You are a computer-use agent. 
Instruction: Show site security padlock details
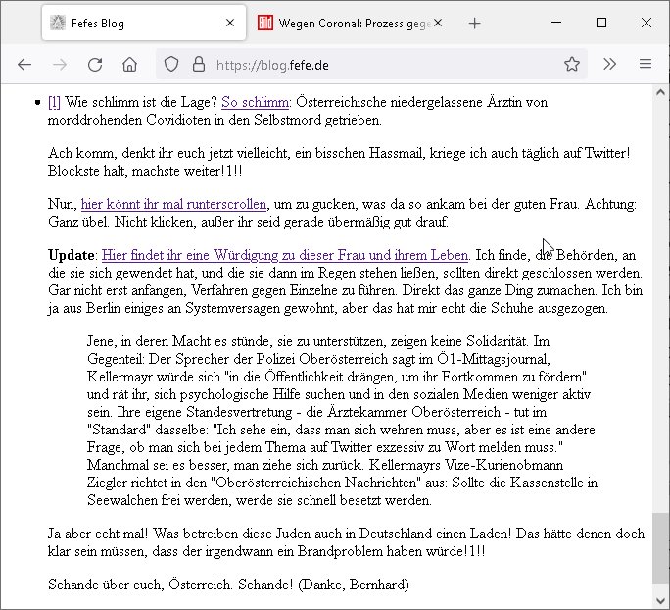pos(198,65)
